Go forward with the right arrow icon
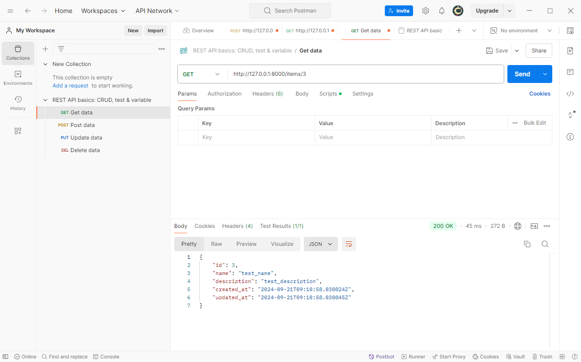581x362 pixels. 44,11
